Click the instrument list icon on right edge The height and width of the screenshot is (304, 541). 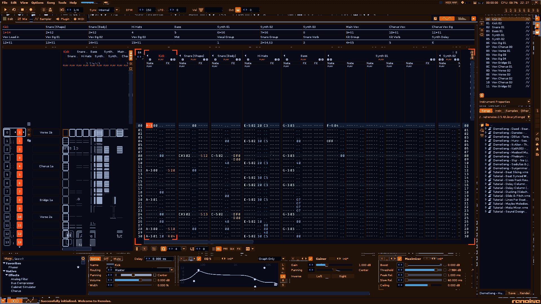pyautogui.click(x=537, y=25)
